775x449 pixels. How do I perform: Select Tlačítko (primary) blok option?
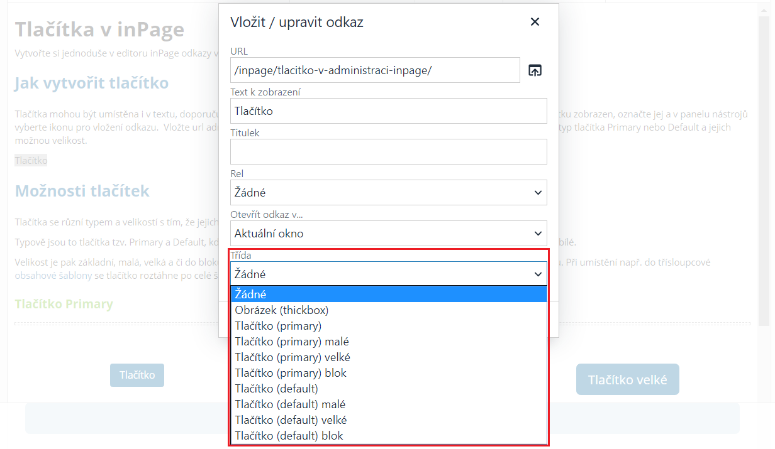tap(388, 373)
